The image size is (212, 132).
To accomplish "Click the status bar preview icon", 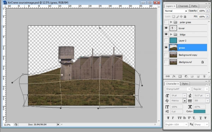I will click(x=16, y=125).
